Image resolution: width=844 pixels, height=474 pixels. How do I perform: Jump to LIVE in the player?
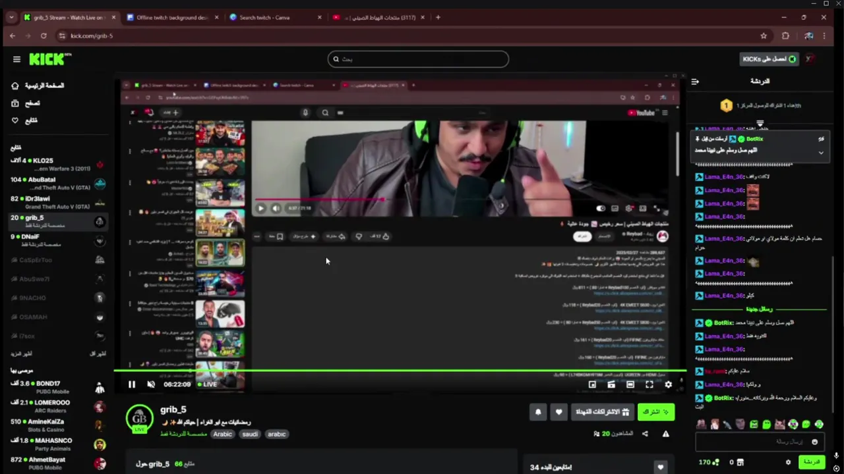(x=208, y=384)
